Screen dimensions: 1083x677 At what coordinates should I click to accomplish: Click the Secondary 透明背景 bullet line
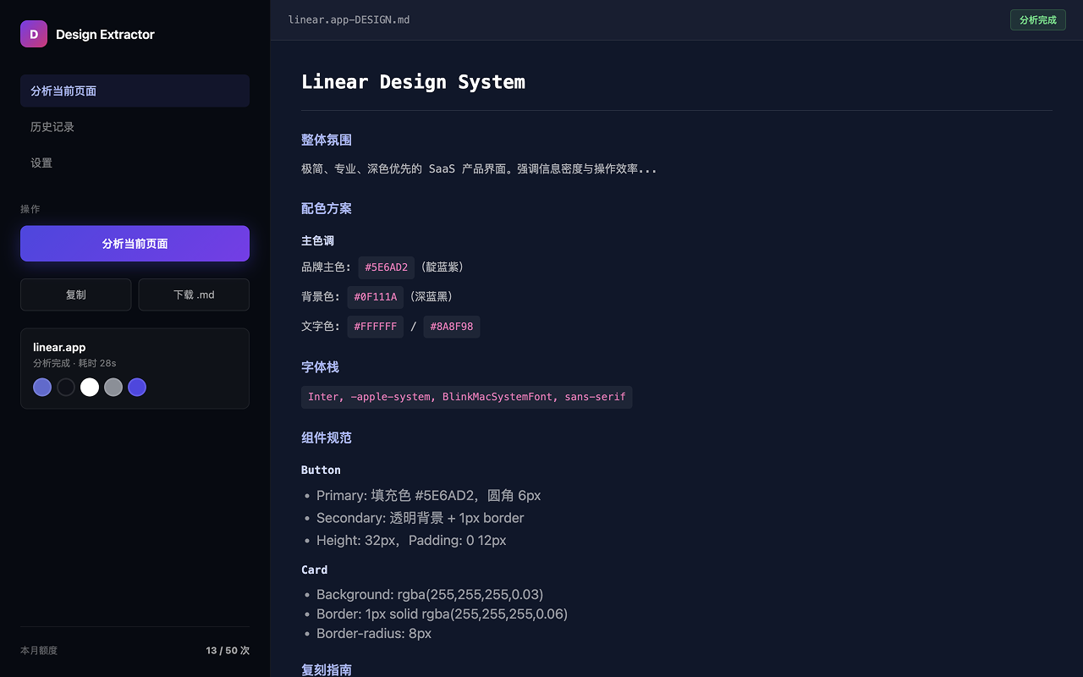point(420,518)
